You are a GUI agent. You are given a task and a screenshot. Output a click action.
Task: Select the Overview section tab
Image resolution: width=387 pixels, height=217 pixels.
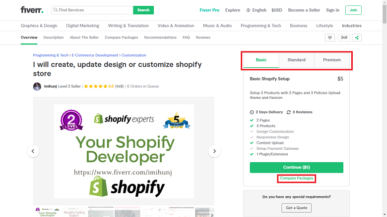click(x=29, y=38)
